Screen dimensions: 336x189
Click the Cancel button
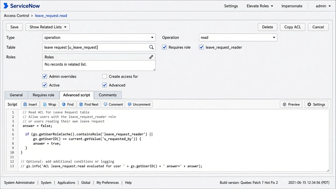(318, 27)
